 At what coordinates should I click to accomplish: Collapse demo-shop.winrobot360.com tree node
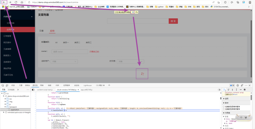(4, 96)
